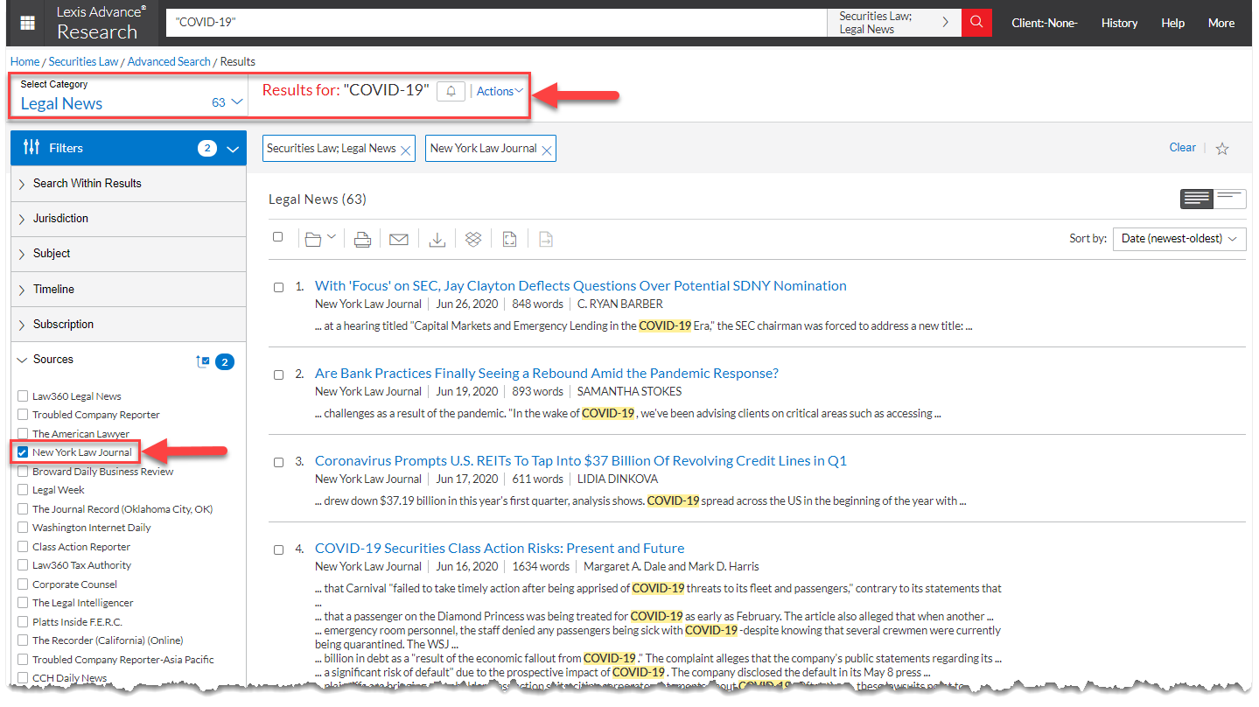Open the product grid menu icon
Viewport: 1259px width, 707px height.
[28, 23]
